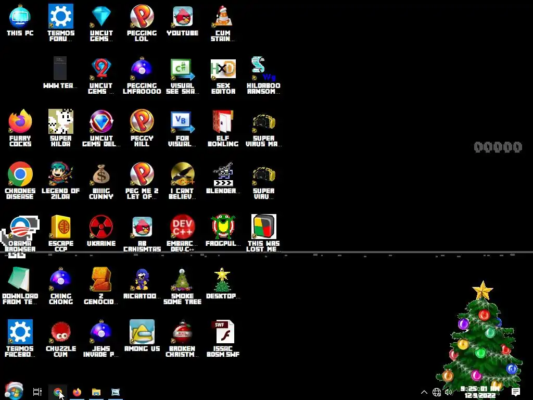
Task: Click the 00000 counter on the desktop
Action: pyautogui.click(x=498, y=147)
